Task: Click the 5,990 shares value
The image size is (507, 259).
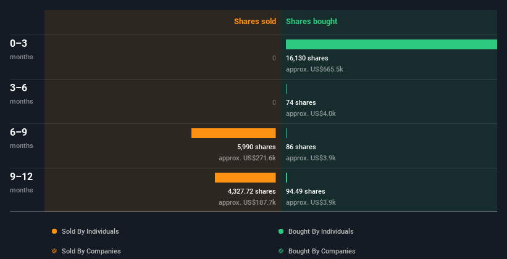Action: click(256, 147)
